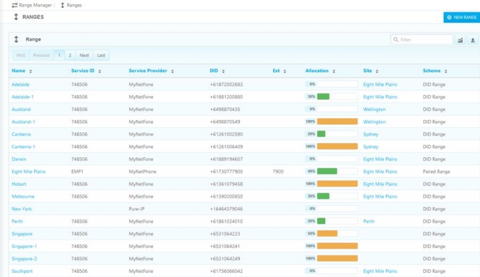Image resolution: width=480 pixels, height=277 pixels.
Task: Click the download export icon
Action: pos(473,40)
